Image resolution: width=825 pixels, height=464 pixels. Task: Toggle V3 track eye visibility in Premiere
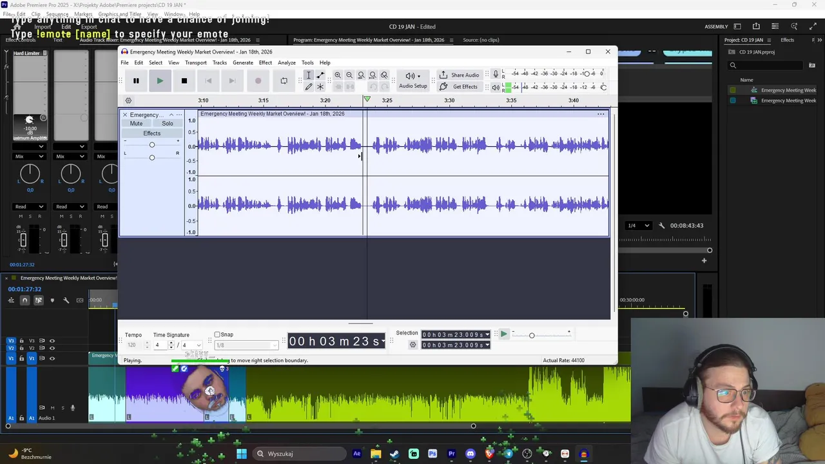coord(52,340)
